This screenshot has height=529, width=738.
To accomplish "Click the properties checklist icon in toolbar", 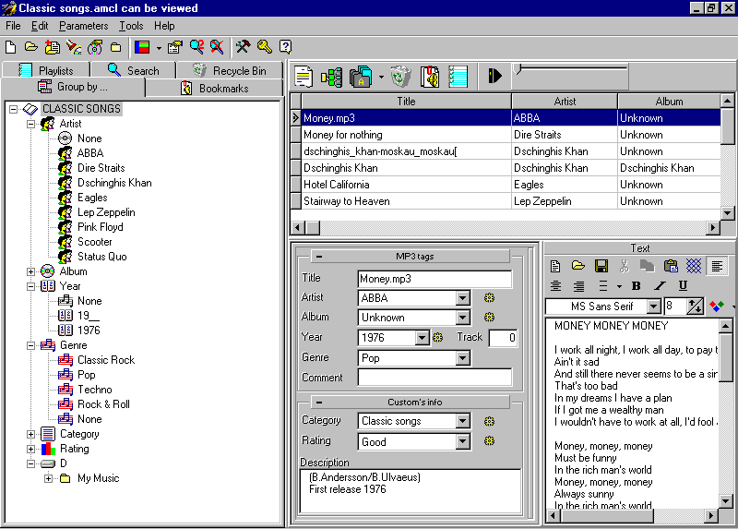I will coord(174,47).
